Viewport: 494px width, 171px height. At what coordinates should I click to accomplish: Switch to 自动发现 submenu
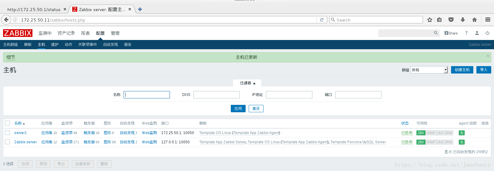pos(111,45)
